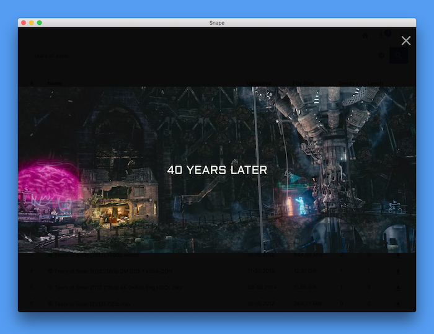The height and width of the screenshot is (334, 434).
Task: Click the dimmed search magnifier button
Action: click(398, 55)
